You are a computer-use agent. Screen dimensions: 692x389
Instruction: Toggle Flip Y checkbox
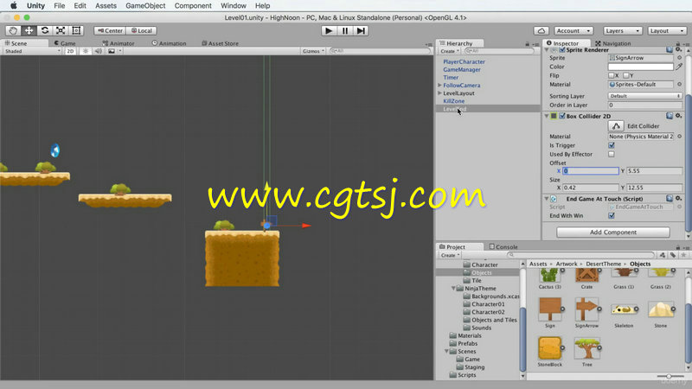point(626,75)
